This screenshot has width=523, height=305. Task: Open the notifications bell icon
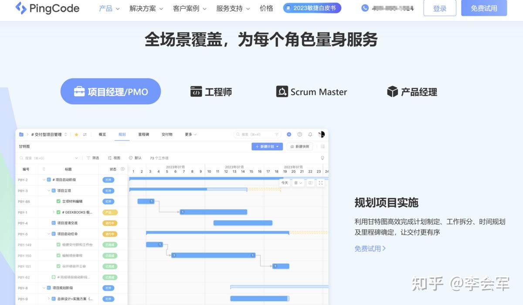point(310,134)
